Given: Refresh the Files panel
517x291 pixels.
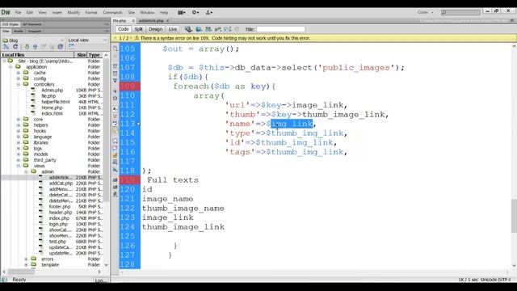Looking at the screenshot, I should pyautogui.click(x=15, y=47).
